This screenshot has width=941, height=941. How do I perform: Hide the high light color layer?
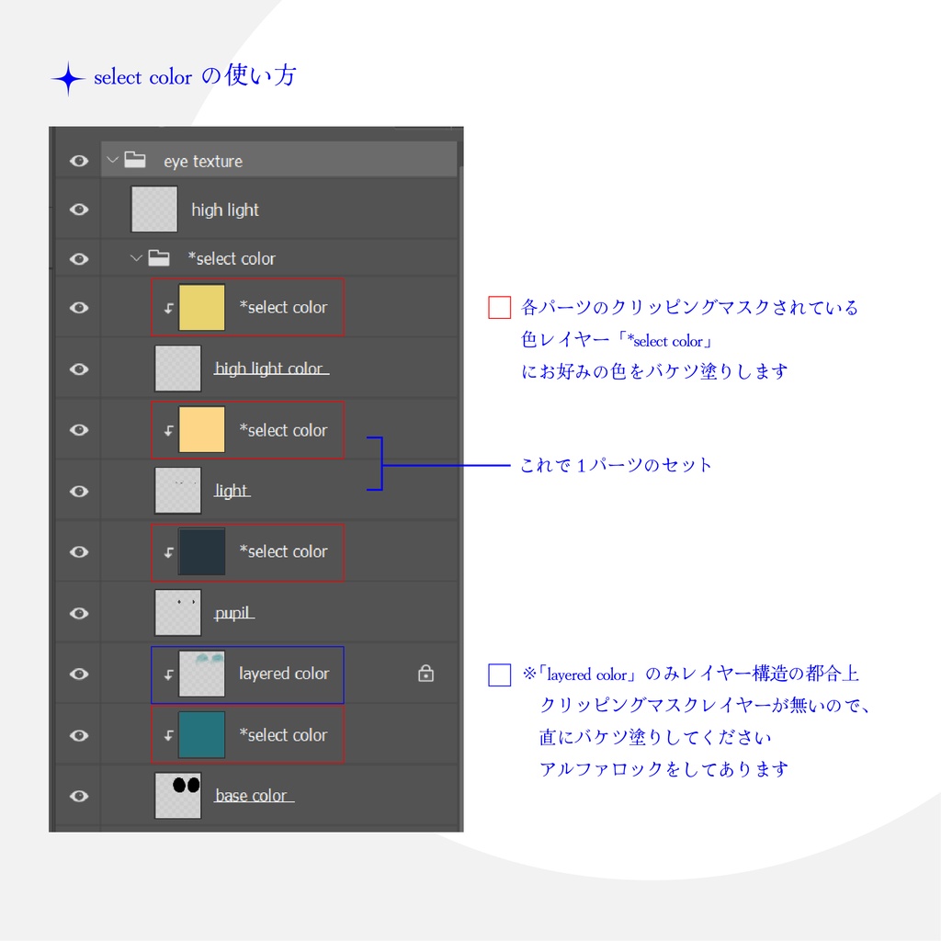point(79,369)
